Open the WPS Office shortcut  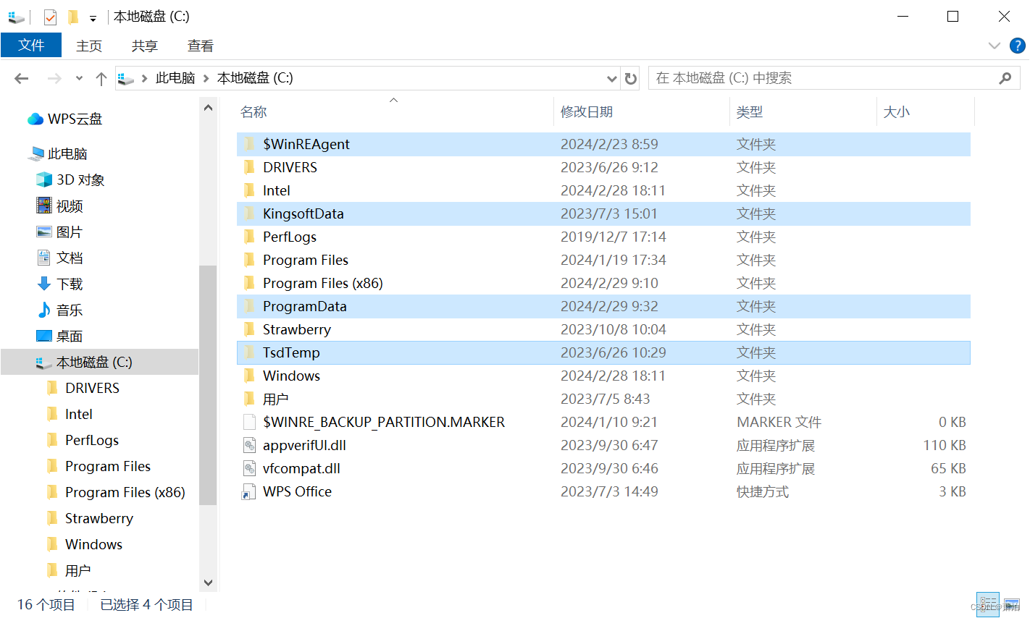(296, 491)
